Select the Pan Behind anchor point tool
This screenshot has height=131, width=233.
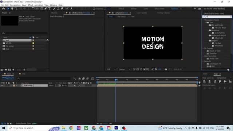click(37, 9)
